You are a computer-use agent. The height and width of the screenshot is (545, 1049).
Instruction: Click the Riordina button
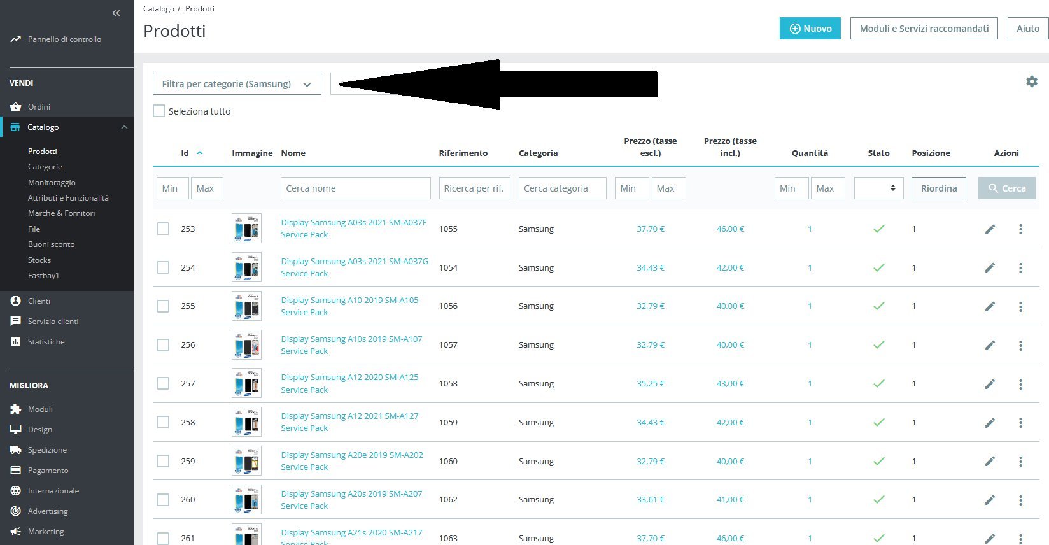click(x=939, y=188)
